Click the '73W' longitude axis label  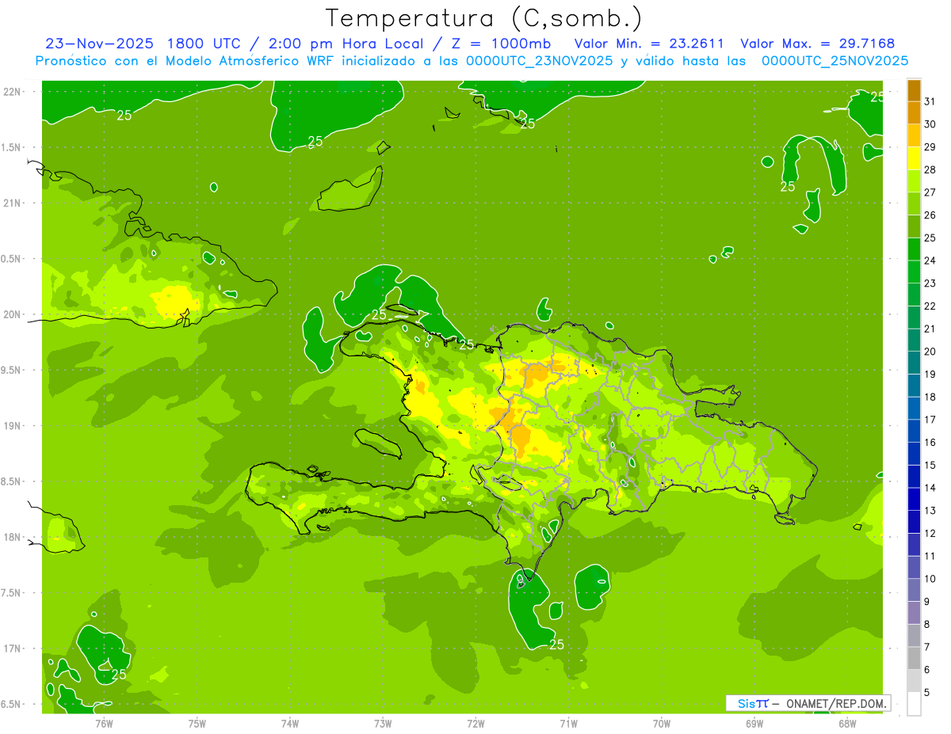pos(383,723)
